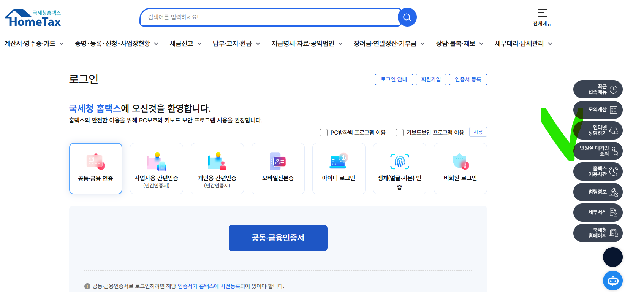Expand the 상담·불복·제보 menu
633x292 pixels.
[x=460, y=44]
